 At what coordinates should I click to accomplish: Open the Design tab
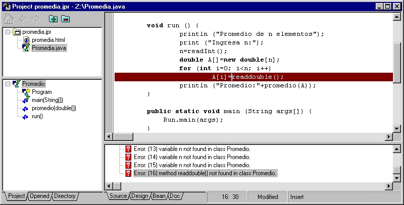click(139, 196)
